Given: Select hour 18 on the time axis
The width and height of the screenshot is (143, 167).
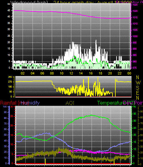Looking at the screenshot, I should 100,73.
